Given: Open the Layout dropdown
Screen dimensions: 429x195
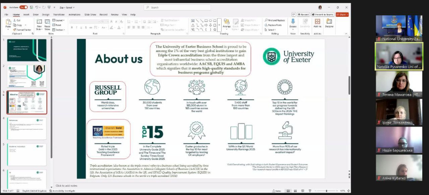Looking at the screenshot, I should [x=59, y=20].
